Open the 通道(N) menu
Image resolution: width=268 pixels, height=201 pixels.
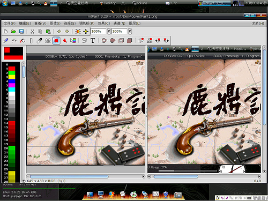tap(120, 24)
